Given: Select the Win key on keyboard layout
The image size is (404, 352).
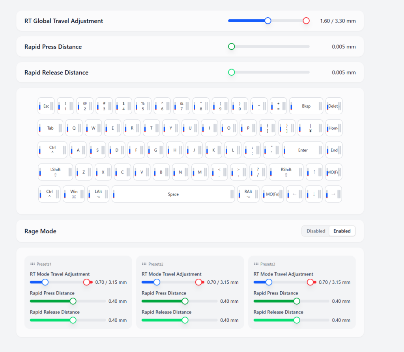Looking at the screenshot, I should click(x=74, y=194).
